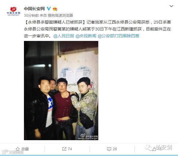Click the 搜狗高速浏览器 source link
The width and height of the screenshot is (178, 156).
click(x=60, y=16)
